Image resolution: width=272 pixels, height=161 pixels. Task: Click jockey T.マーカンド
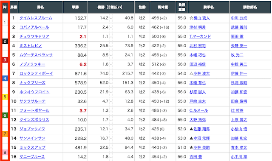[x=200, y=37]
